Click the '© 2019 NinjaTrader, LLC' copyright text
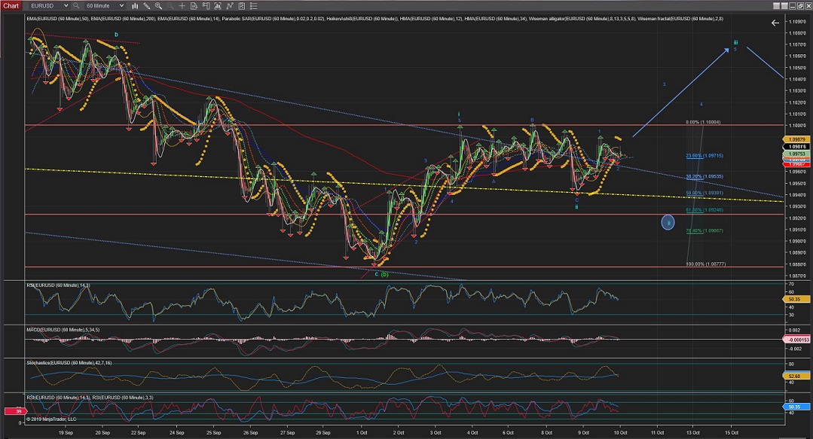The width and height of the screenshot is (813, 439). [x=51, y=419]
